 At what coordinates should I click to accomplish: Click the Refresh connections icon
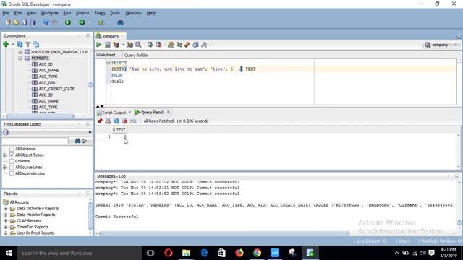(20, 45)
